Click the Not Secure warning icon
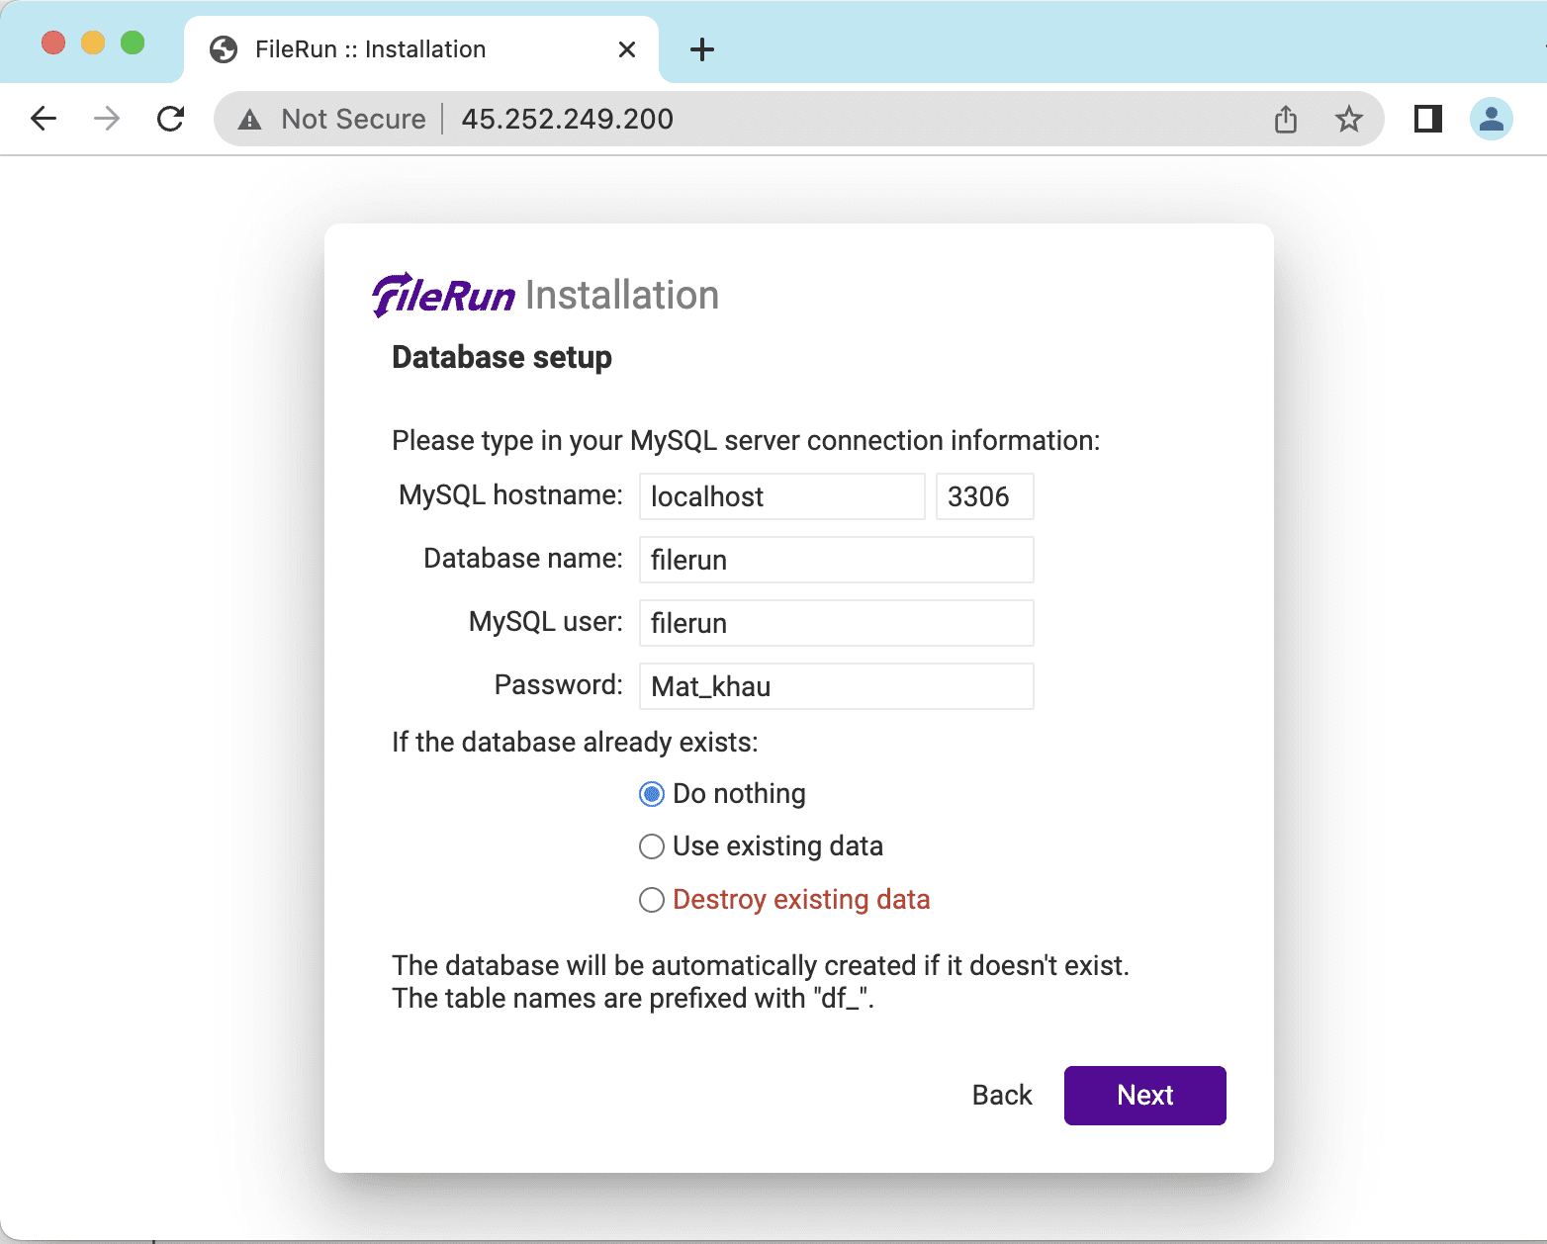Viewport: 1547px width, 1244px height. tap(250, 120)
